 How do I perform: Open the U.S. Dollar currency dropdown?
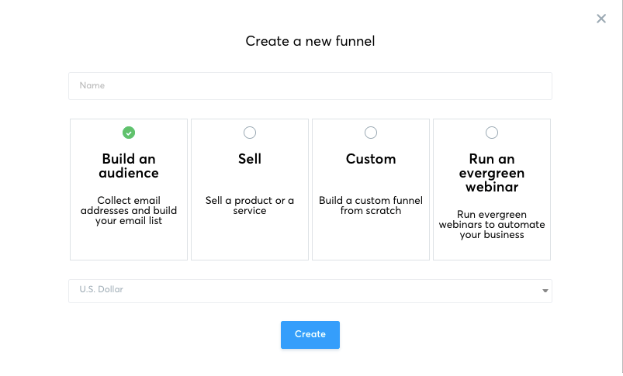(310, 291)
